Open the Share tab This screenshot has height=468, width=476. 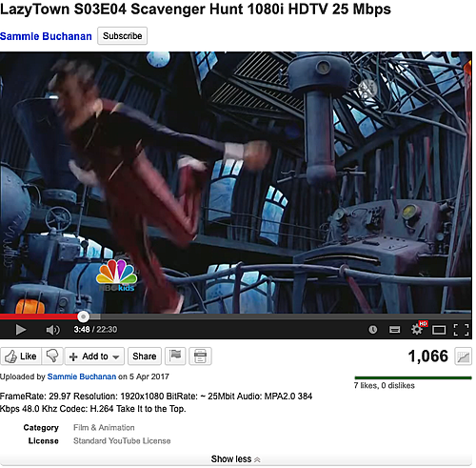click(x=145, y=356)
